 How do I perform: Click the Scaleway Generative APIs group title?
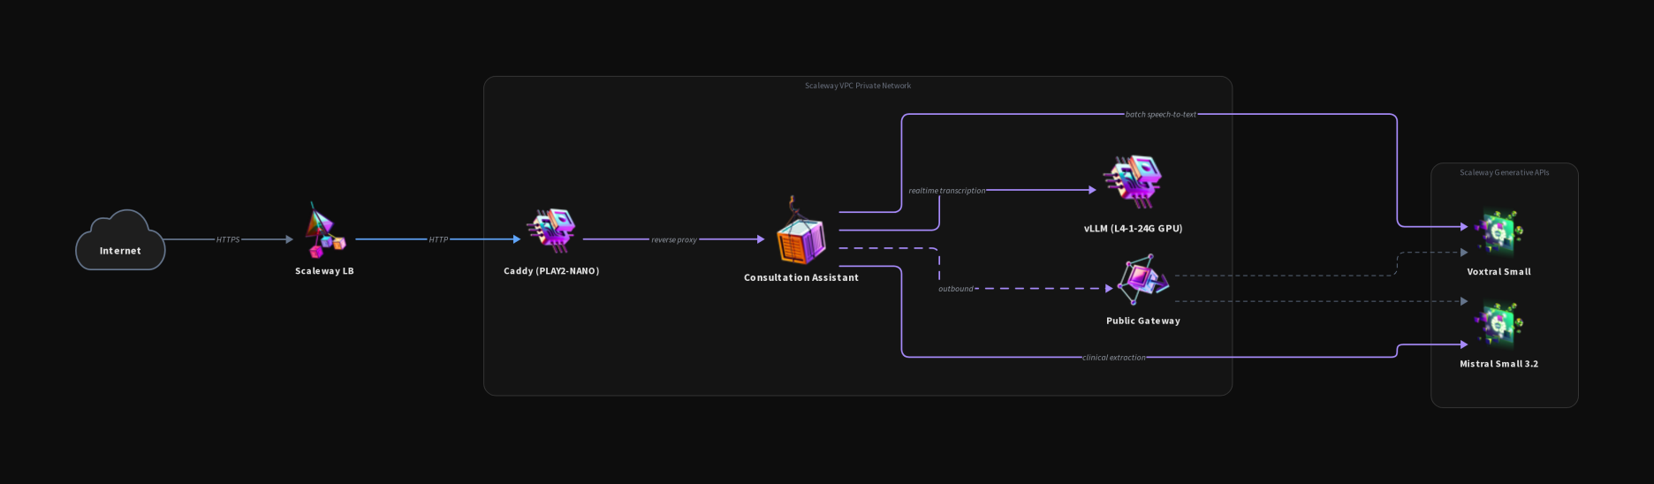click(x=1505, y=172)
